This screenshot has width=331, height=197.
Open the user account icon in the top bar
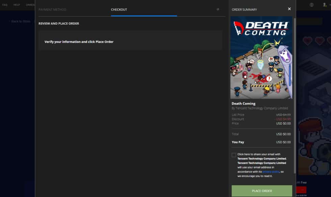click(x=325, y=5)
